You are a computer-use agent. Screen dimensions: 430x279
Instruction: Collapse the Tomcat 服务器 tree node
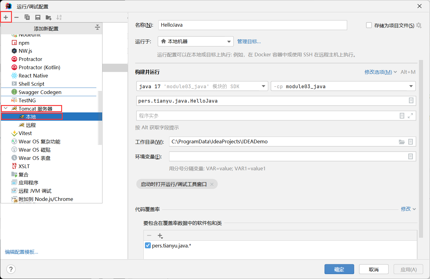point(6,108)
